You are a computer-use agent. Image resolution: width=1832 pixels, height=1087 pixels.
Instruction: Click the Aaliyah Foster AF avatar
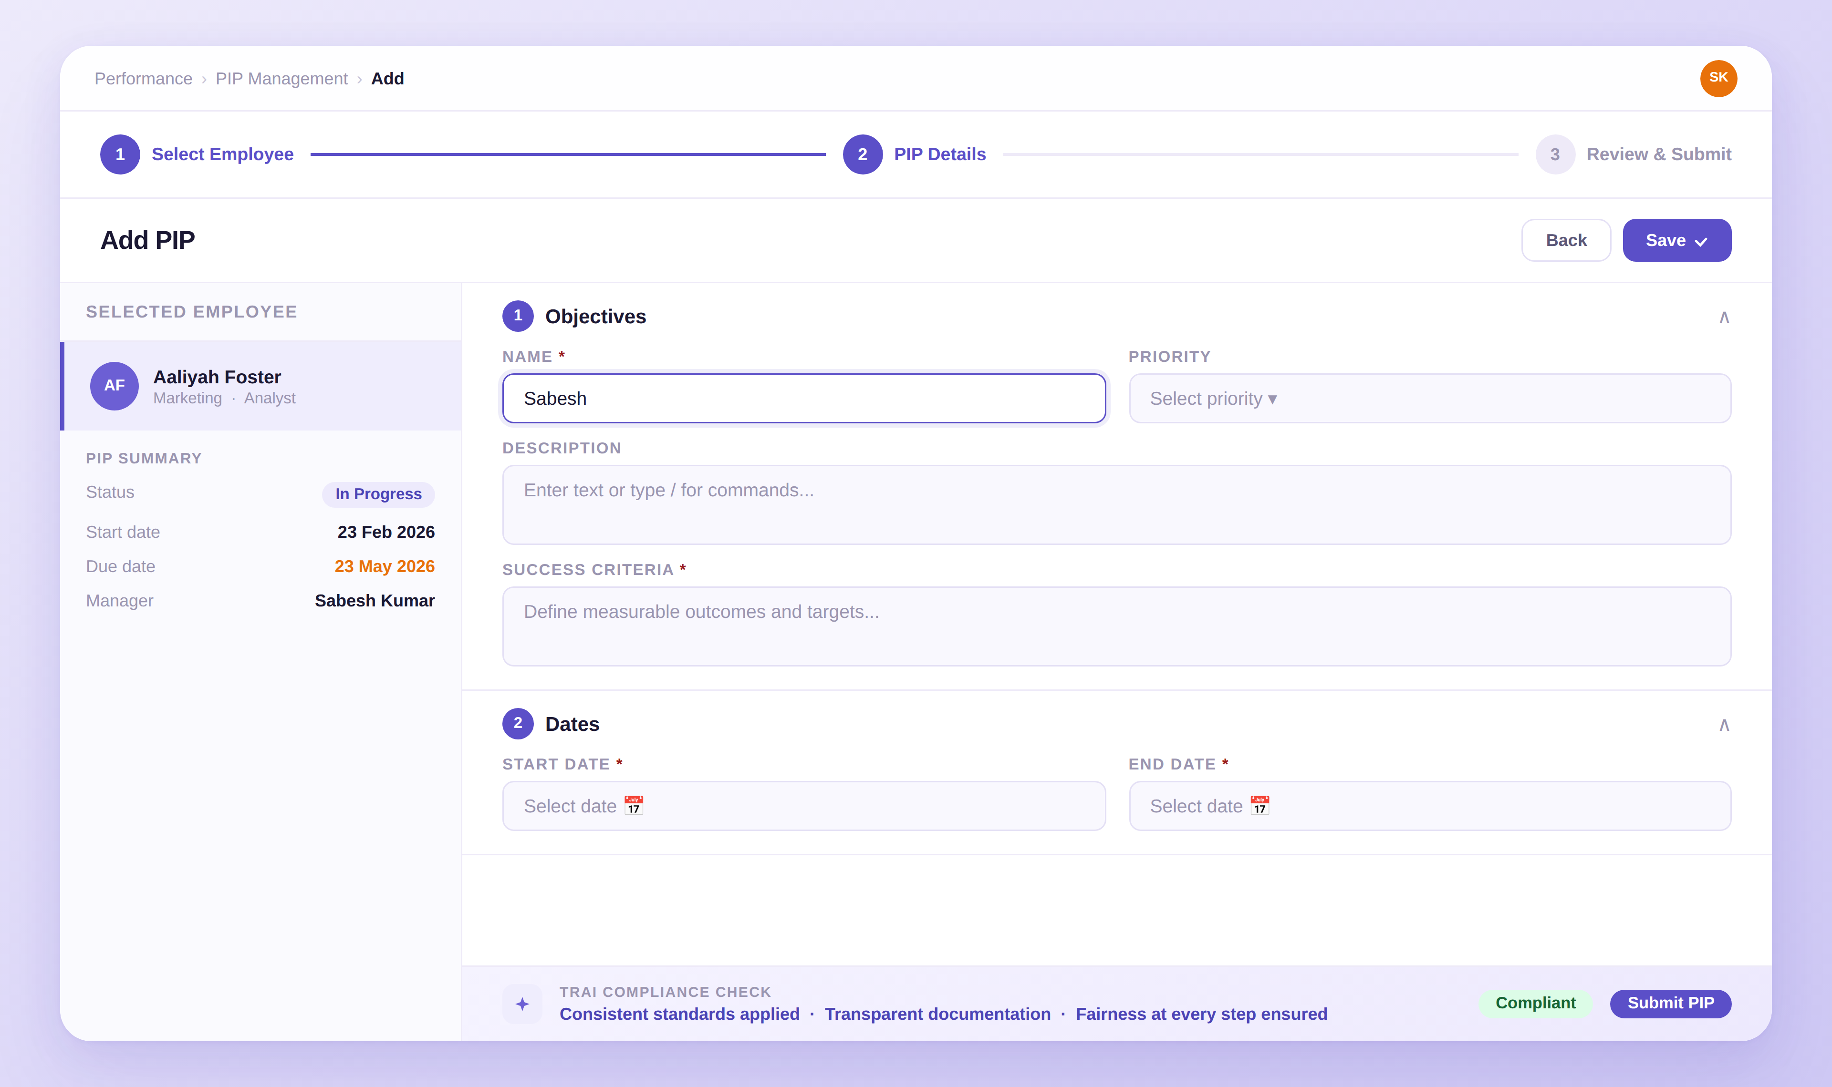click(114, 385)
